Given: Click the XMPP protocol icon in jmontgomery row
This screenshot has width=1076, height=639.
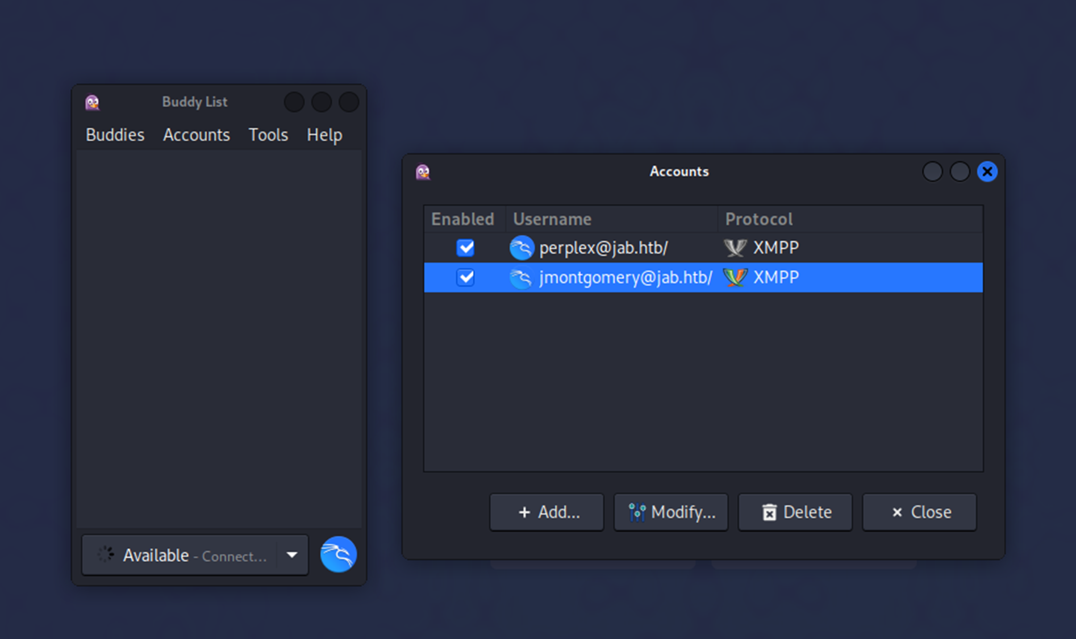Looking at the screenshot, I should tap(735, 277).
